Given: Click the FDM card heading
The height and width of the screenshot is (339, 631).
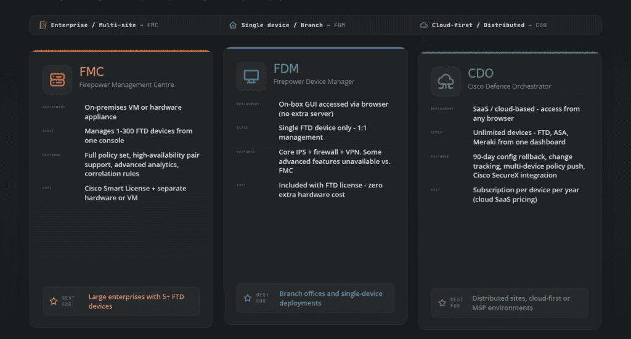Looking at the screenshot, I should point(286,68).
